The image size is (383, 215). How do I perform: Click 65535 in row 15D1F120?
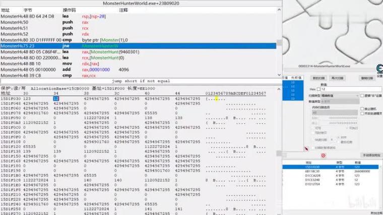tap(29, 146)
